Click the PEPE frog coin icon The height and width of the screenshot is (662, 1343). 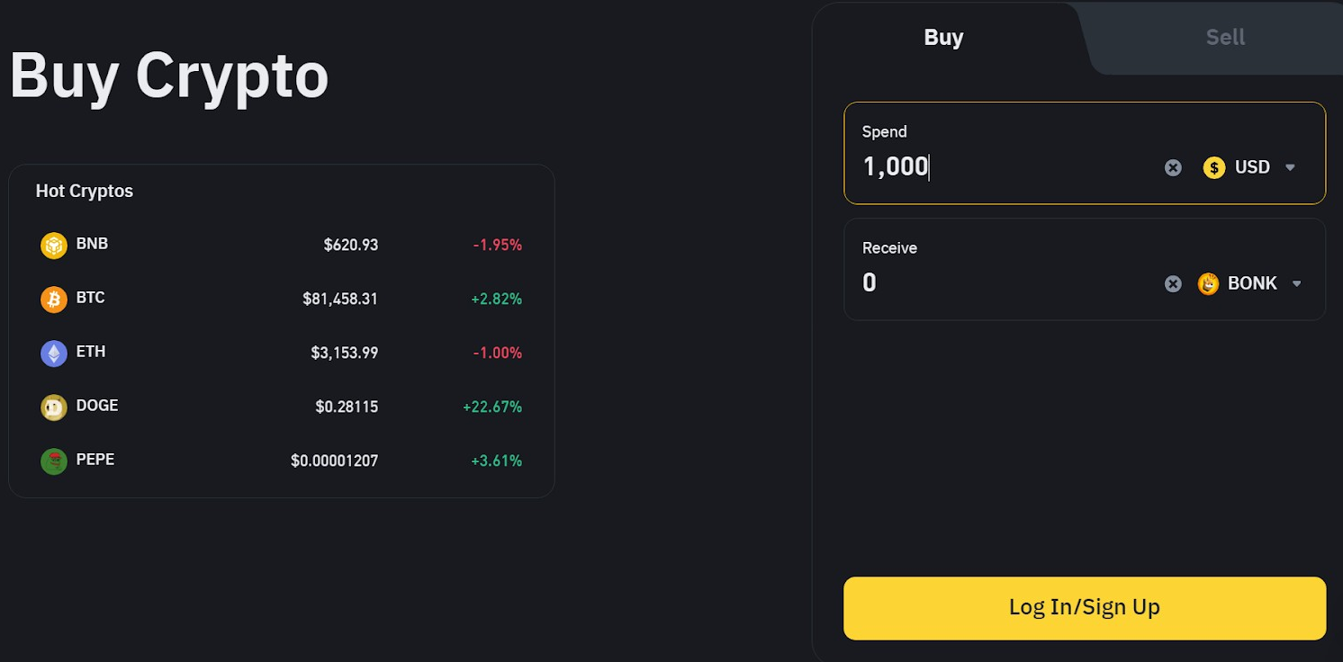point(54,461)
